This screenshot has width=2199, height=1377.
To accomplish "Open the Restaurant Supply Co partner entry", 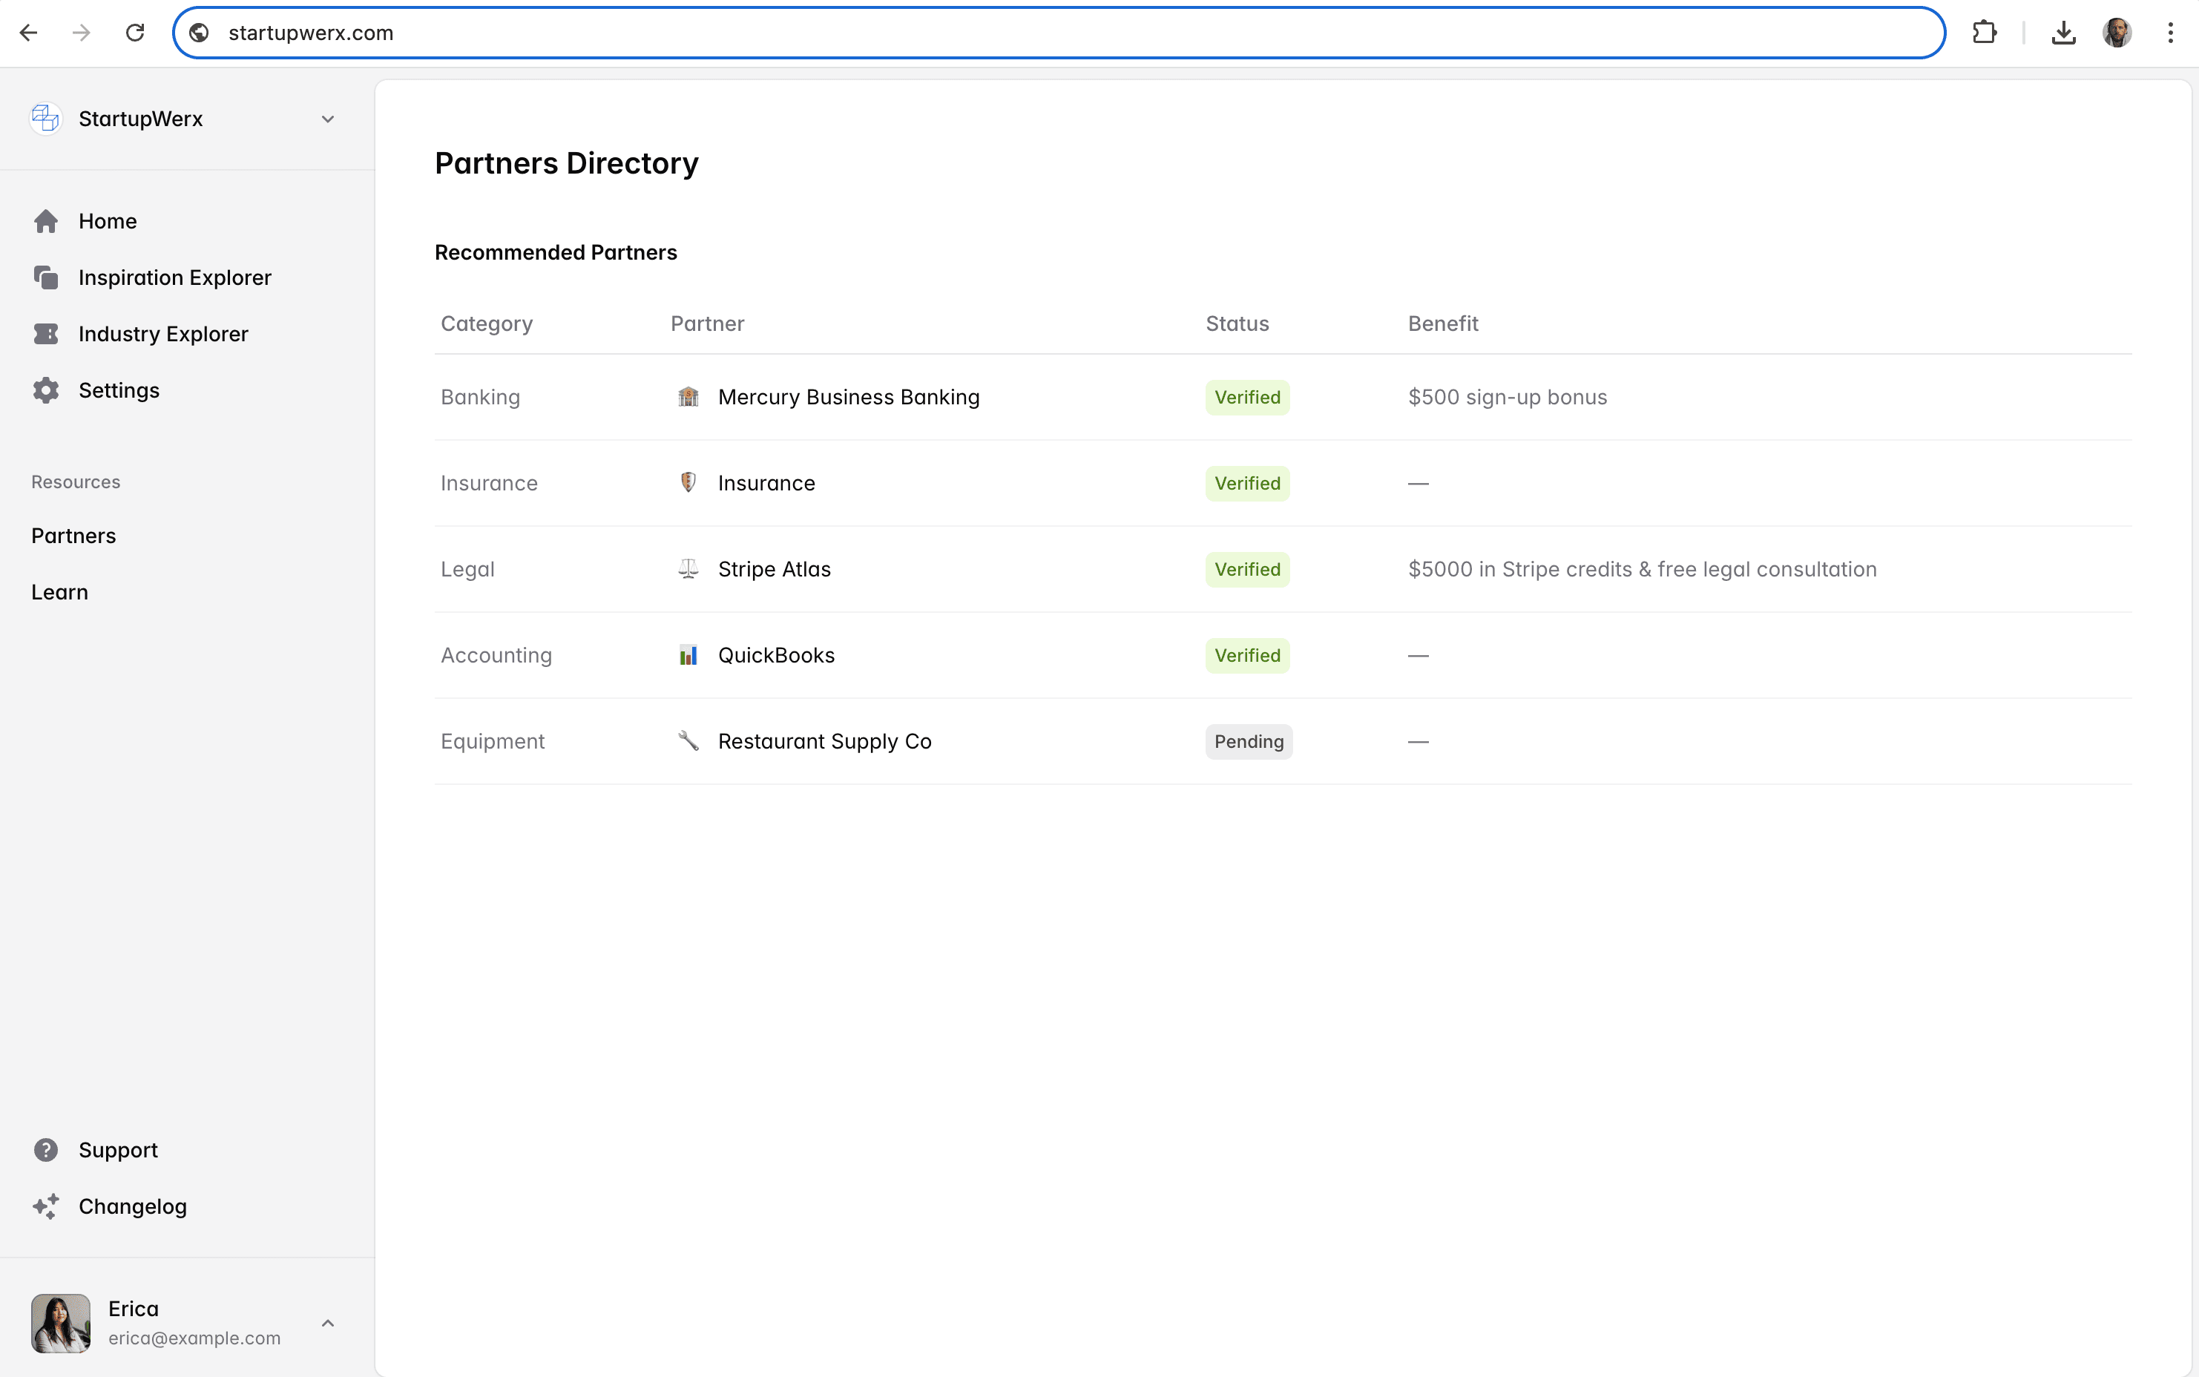I will [x=824, y=741].
